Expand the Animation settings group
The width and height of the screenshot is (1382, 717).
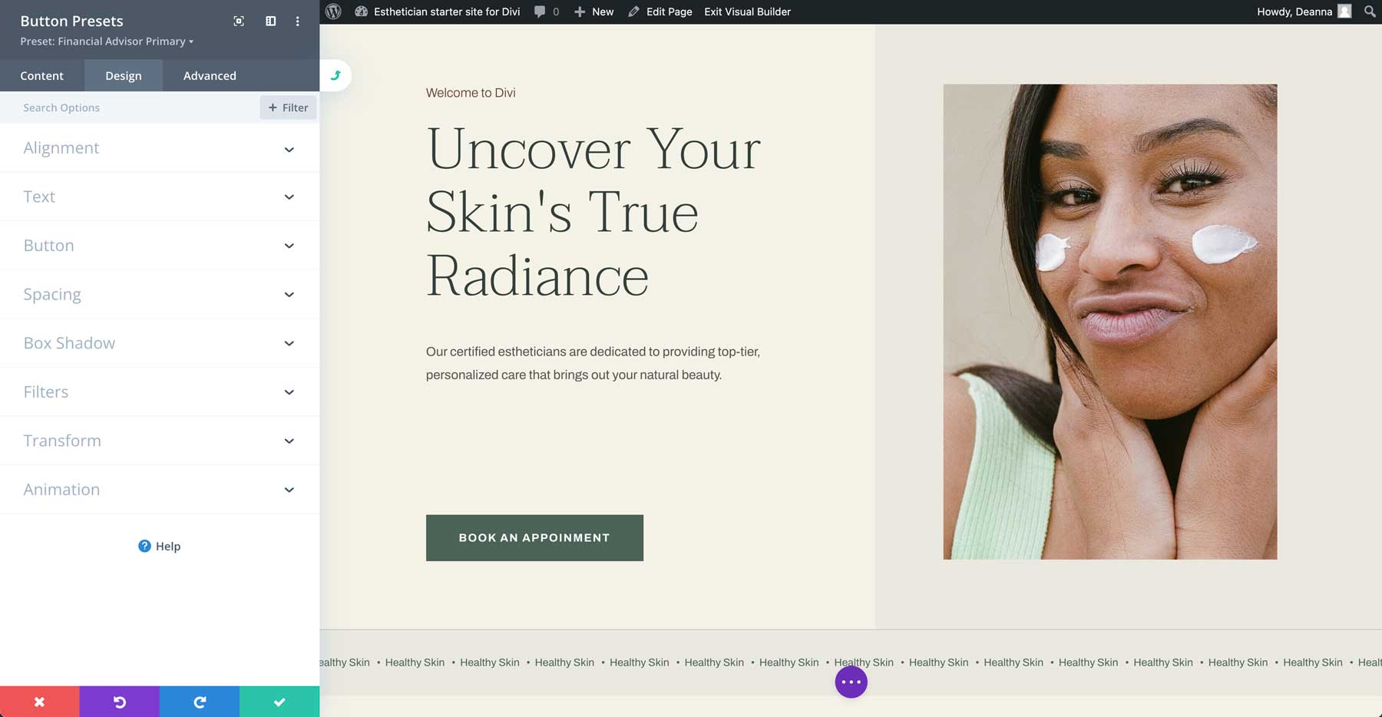pyautogui.click(x=159, y=489)
